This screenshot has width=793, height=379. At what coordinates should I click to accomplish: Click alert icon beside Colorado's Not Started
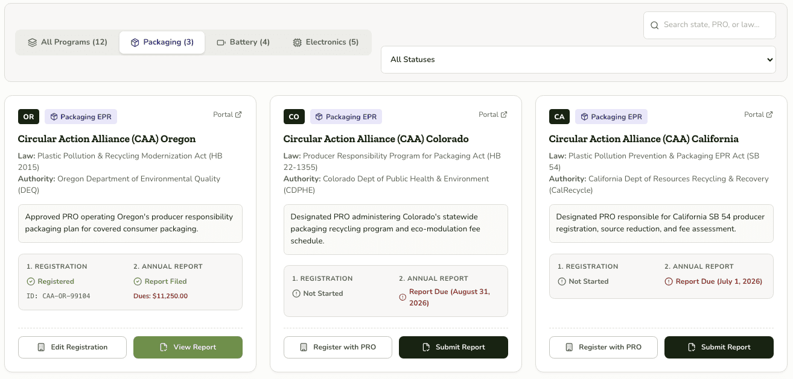[x=296, y=293]
